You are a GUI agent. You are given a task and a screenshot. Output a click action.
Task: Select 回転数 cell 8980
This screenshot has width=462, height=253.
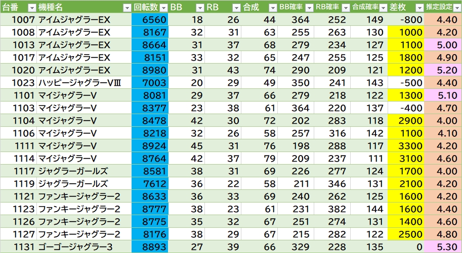coord(150,70)
